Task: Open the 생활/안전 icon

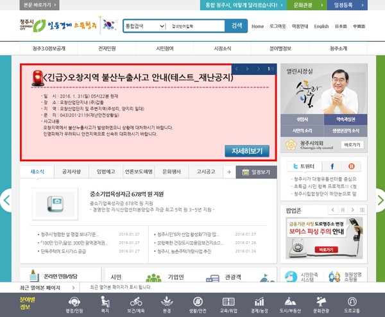Action: [198, 305]
